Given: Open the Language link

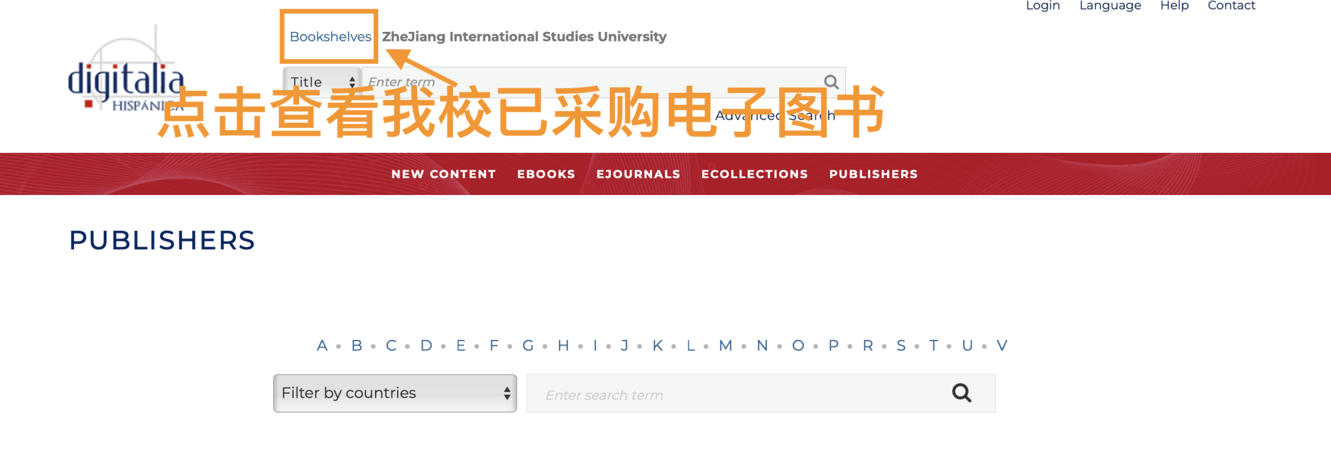Looking at the screenshot, I should click(x=1110, y=6).
